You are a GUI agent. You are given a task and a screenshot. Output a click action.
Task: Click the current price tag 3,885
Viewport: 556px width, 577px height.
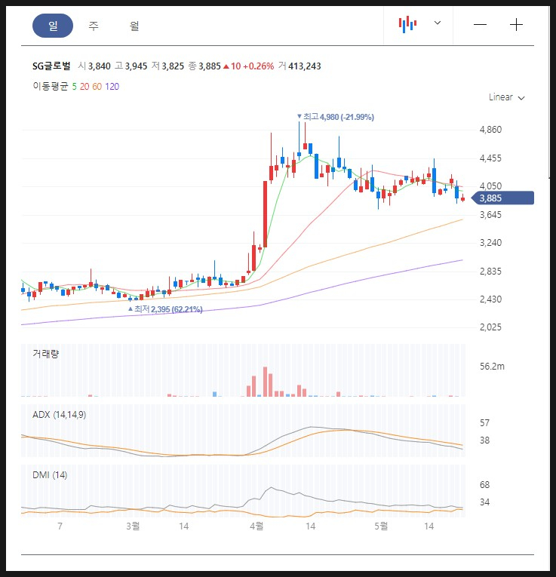(504, 198)
